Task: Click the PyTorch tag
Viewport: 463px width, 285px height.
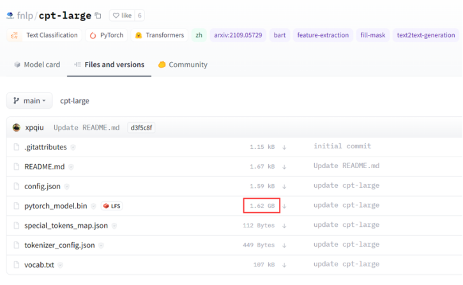Action: tap(107, 35)
